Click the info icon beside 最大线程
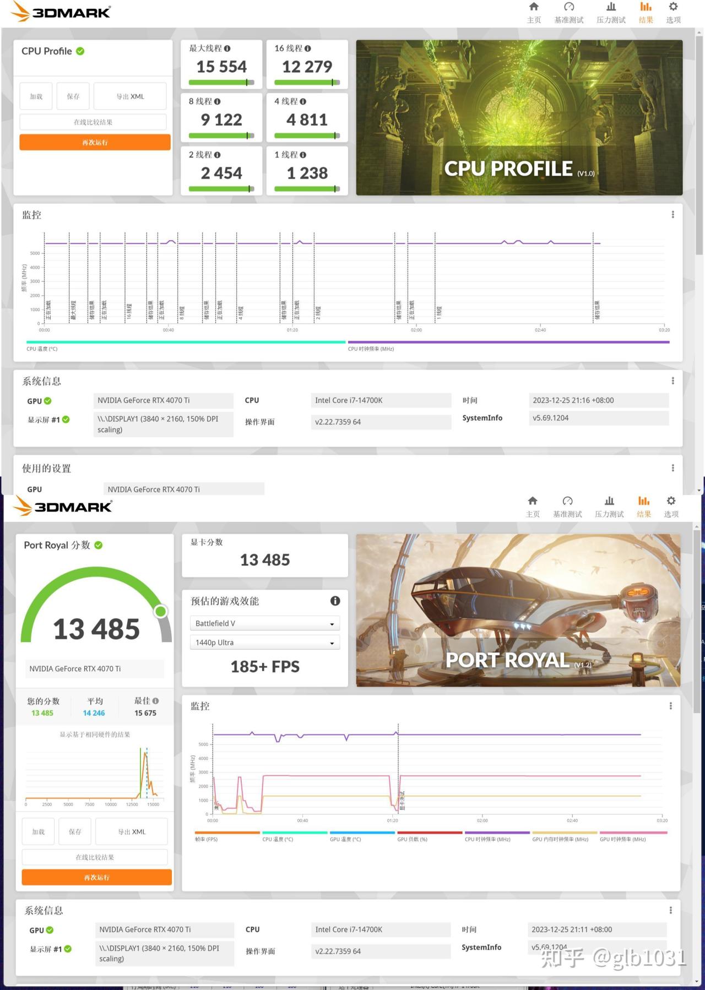Image resolution: width=705 pixels, height=990 pixels. pyautogui.click(x=227, y=48)
